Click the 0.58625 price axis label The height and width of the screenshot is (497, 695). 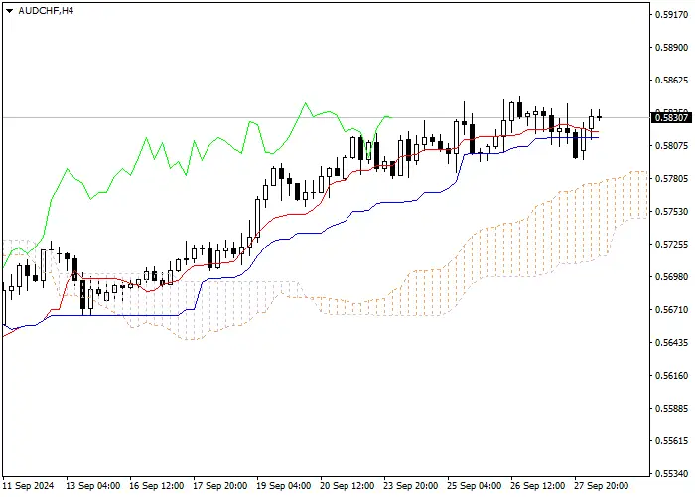pos(672,81)
